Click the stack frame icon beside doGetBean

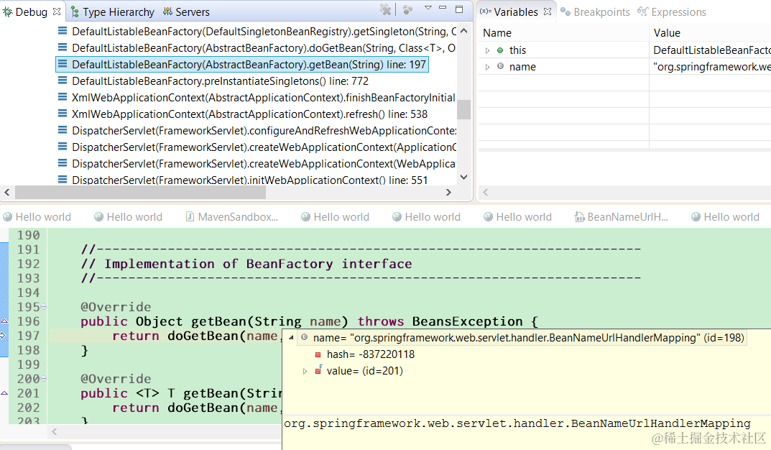63,47
